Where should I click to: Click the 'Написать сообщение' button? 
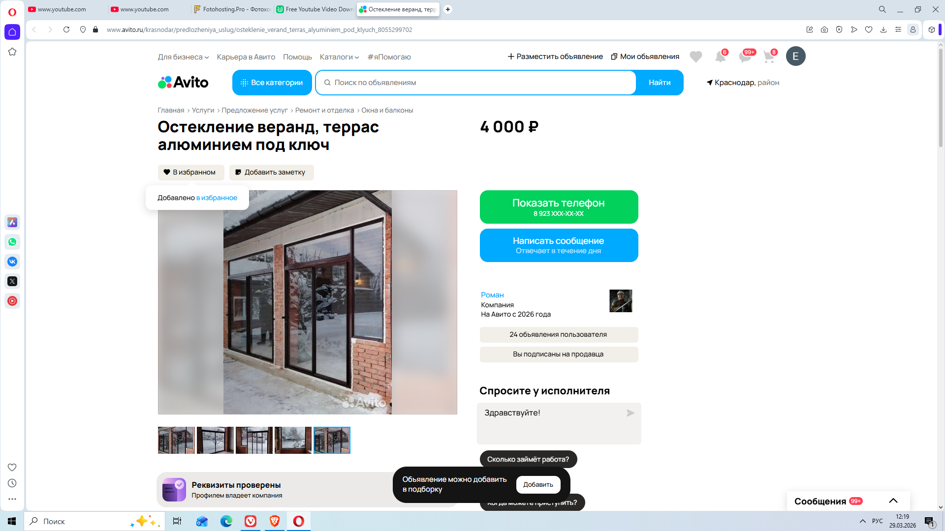pos(558,245)
